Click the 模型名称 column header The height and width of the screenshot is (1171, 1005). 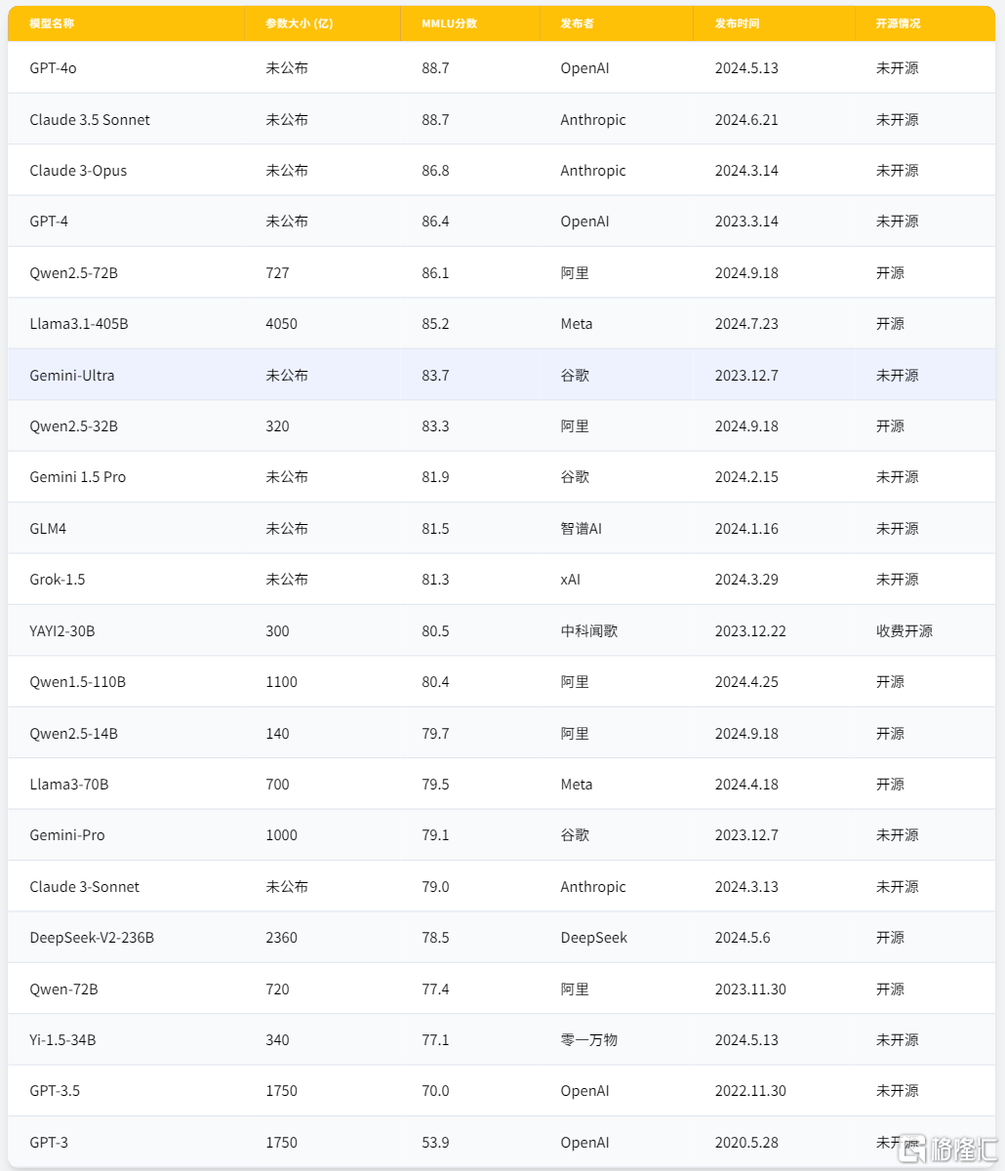click(52, 23)
